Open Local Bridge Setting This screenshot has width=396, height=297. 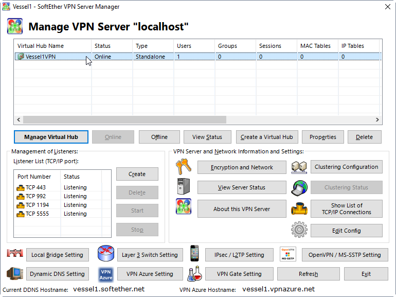pos(57,255)
